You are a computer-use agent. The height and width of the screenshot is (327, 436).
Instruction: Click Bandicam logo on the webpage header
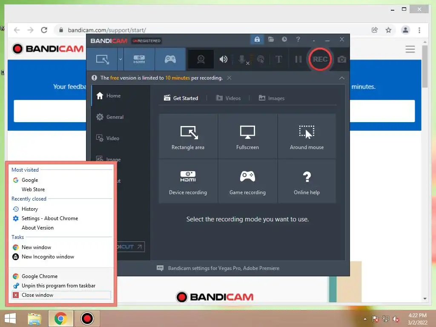(48, 49)
